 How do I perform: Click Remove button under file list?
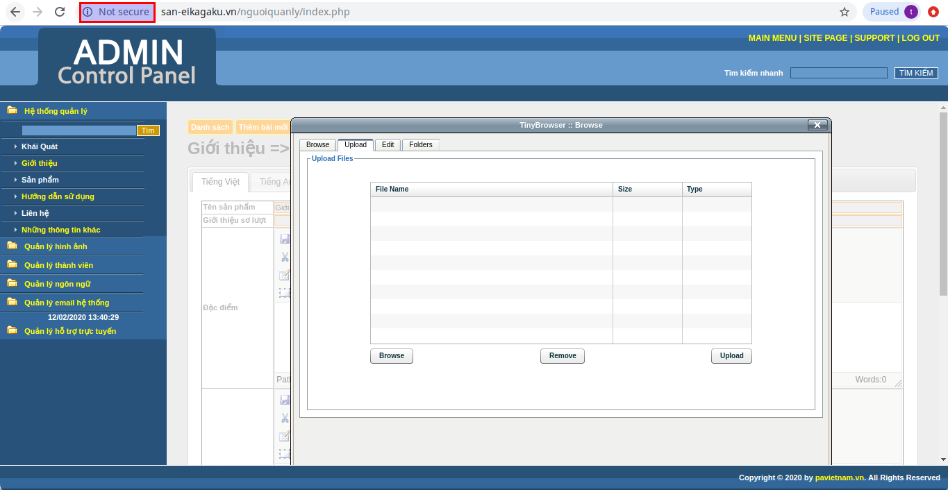point(563,356)
